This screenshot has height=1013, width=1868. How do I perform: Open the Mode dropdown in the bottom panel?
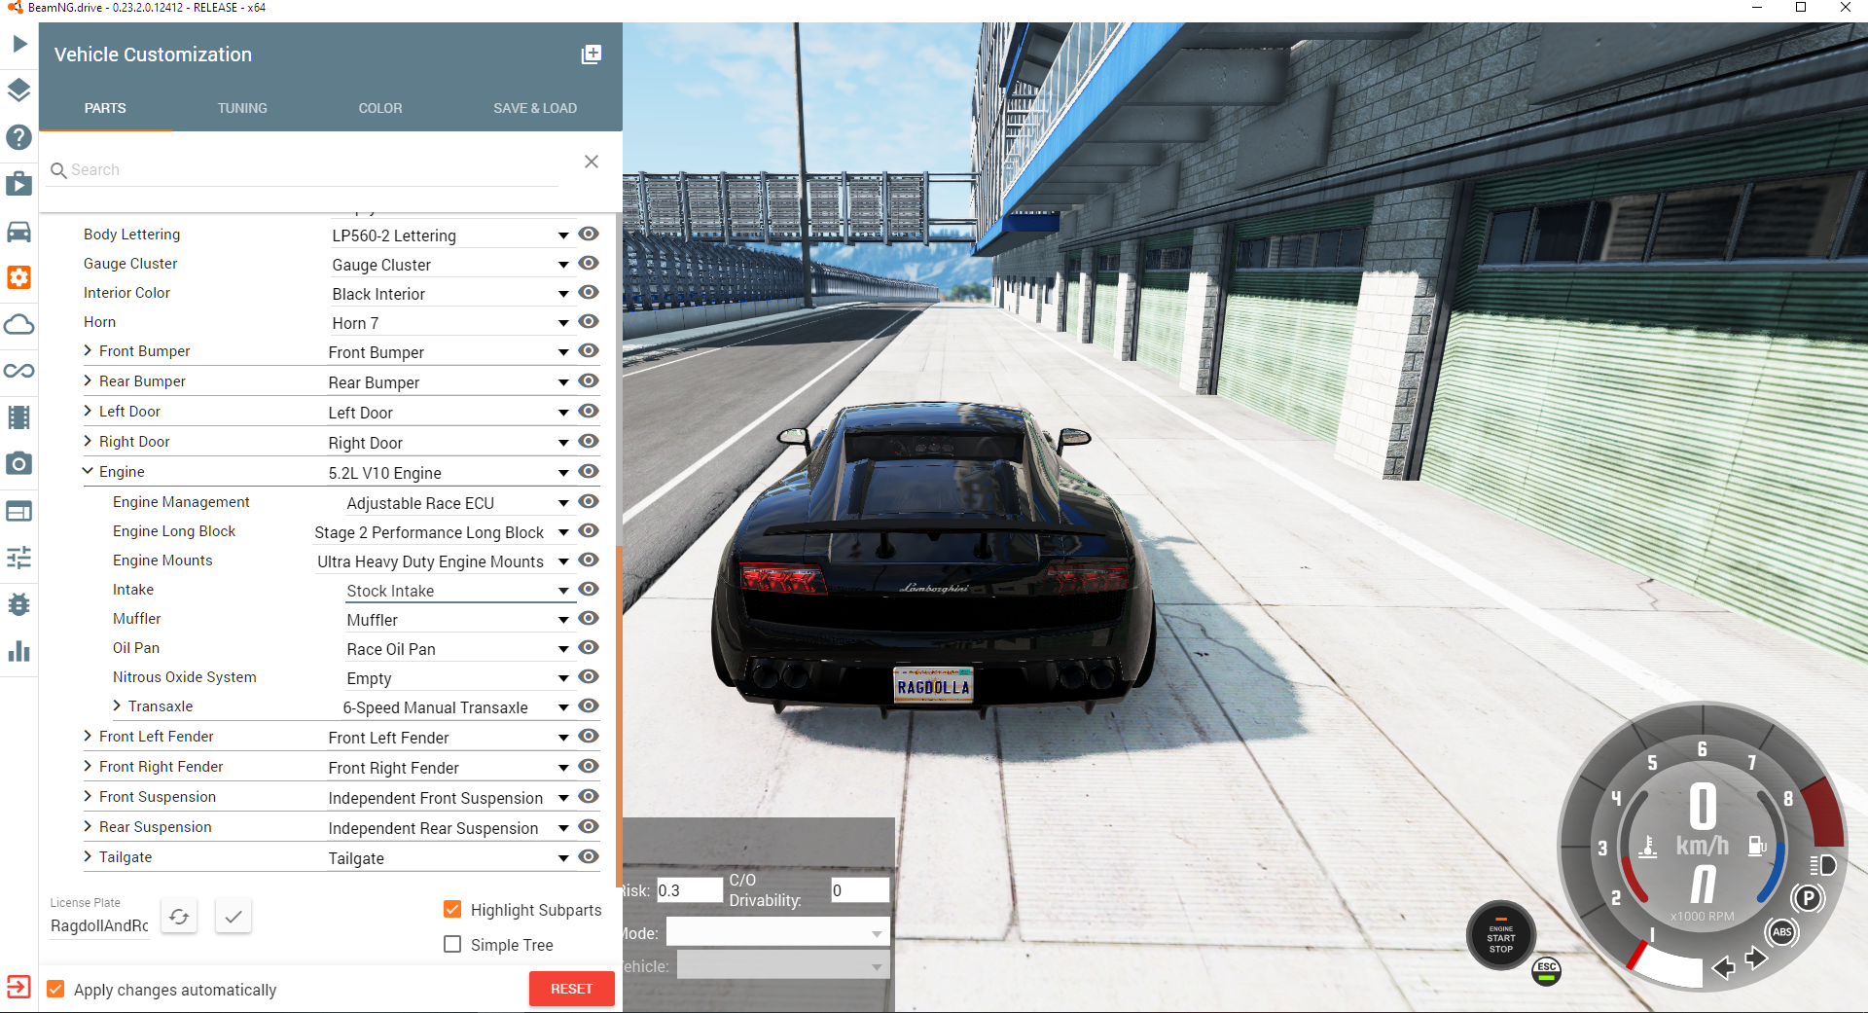click(777, 933)
